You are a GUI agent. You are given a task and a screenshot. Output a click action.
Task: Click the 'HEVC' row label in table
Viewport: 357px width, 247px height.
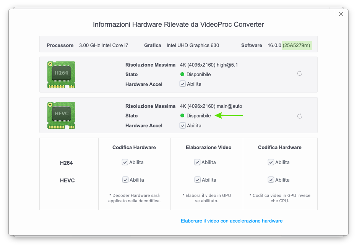(x=67, y=180)
